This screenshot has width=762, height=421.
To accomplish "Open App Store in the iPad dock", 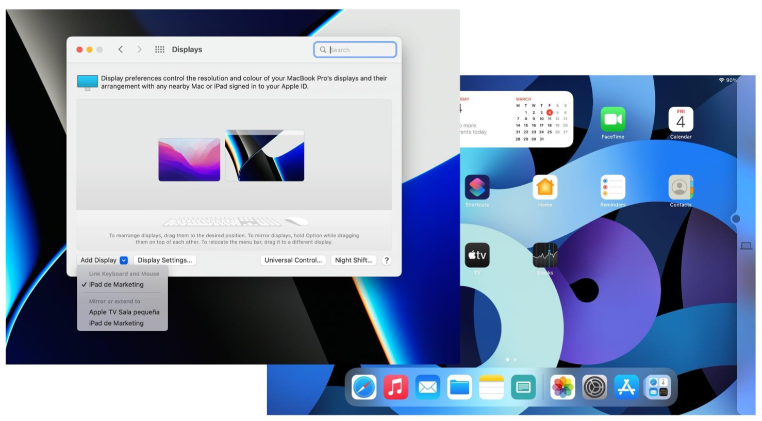I will click(626, 387).
